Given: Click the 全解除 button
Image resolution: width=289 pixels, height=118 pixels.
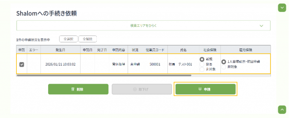Looking at the screenshot, I should point(87,39).
